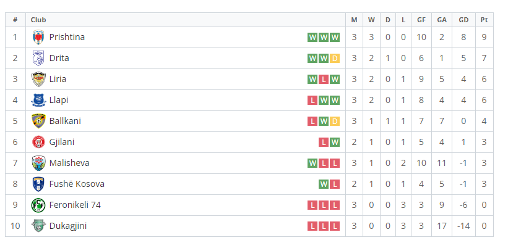Click the Liria club logo
The image size is (508, 248).
coord(38,80)
